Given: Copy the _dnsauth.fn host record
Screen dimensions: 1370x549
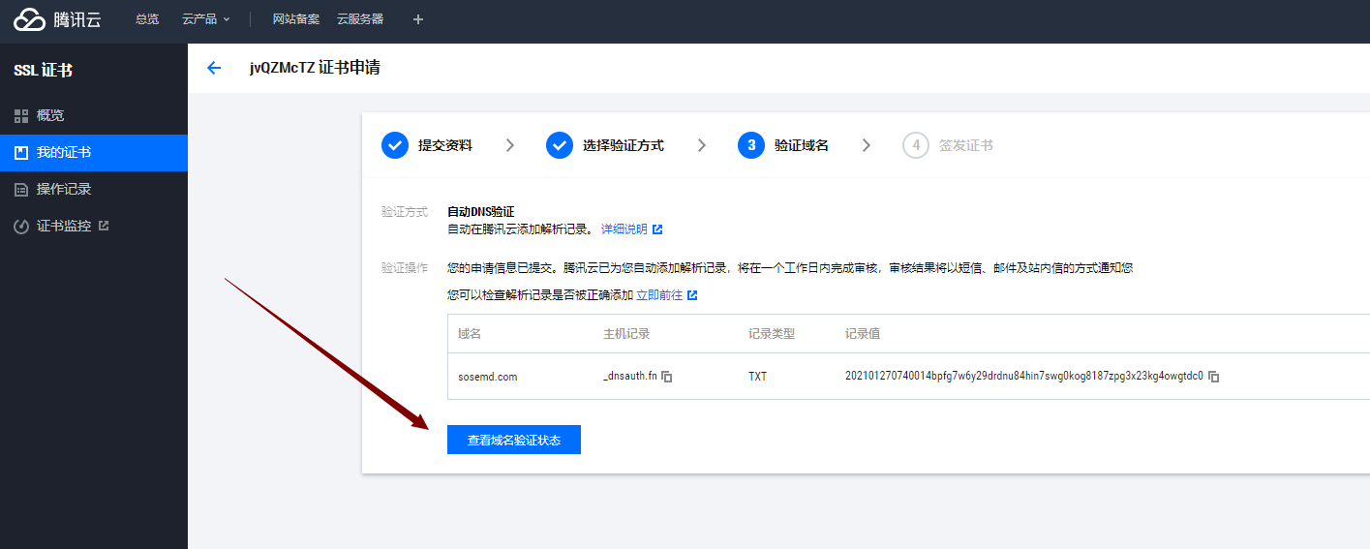Looking at the screenshot, I should 667,377.
